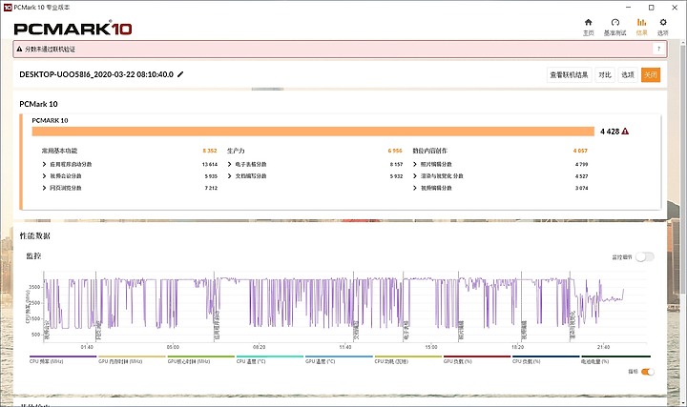Click the overall score 4 428

pos(610,132)
